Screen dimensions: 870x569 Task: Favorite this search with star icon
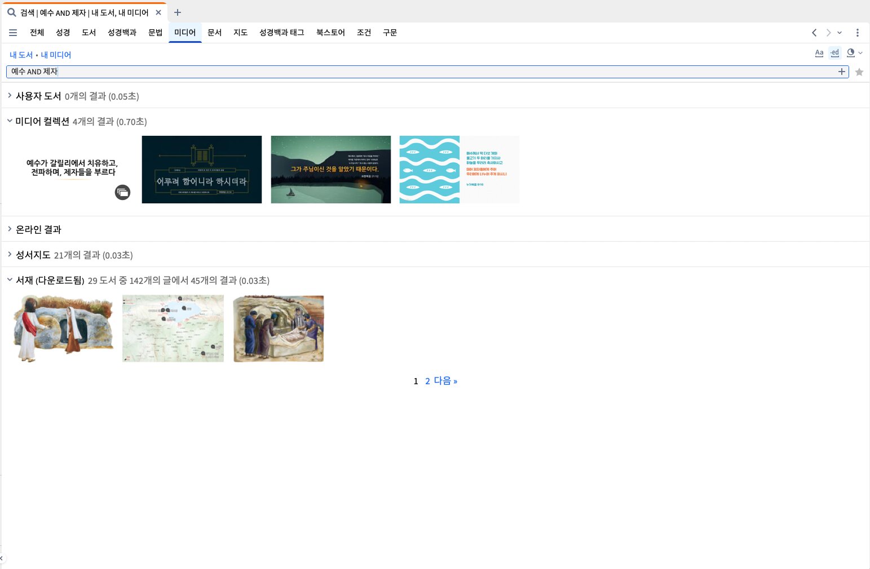859,72
